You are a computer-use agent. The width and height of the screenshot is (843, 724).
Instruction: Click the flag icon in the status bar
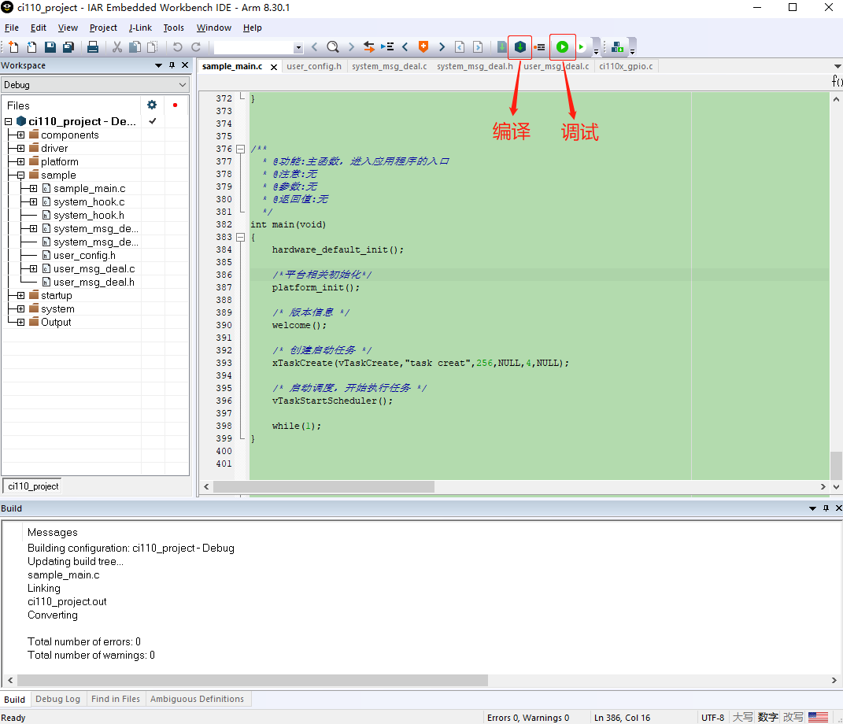[818, 717]
